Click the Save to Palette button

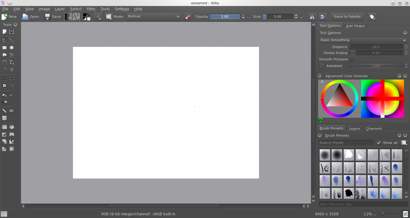click(347, 17)
